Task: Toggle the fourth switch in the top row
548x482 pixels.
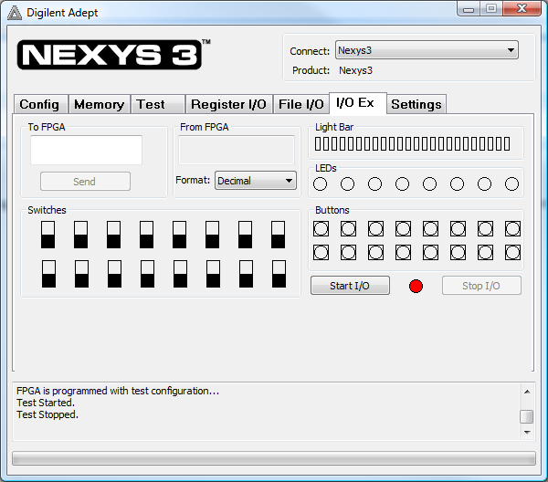Action: [146, 235]
